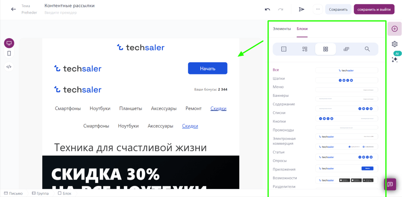The height and width of the screenshot is (197, 402).
Task: Select the Группа breadcrumb item
Action: coord(40,193)
